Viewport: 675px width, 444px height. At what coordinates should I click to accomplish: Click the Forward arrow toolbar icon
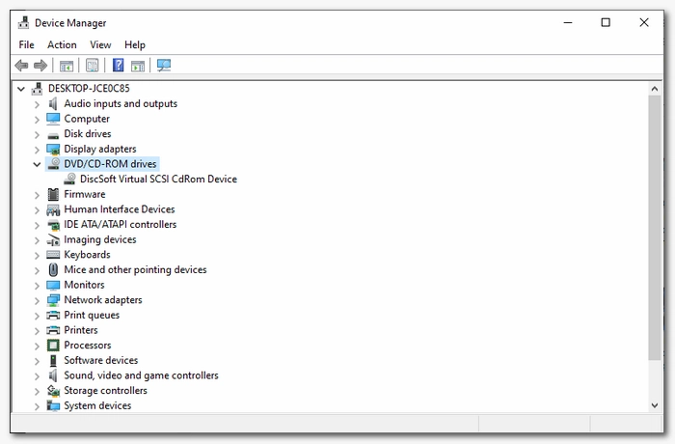(x=40, y=66)
